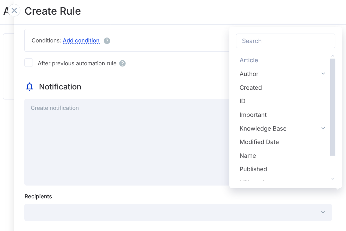This screenshot has width=346, height=231.
Task: Choose Published from the field list
Action: click(253, 169)
